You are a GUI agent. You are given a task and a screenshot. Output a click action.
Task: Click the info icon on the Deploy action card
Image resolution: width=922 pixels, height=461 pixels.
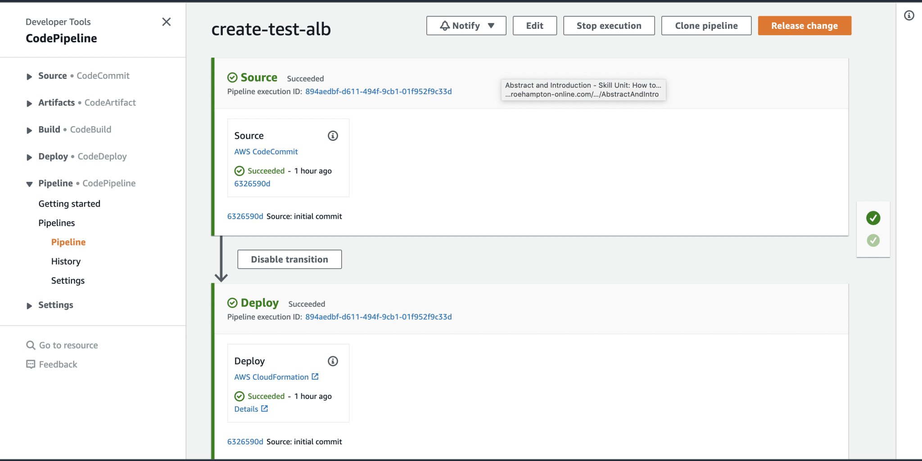pos(333,361)
